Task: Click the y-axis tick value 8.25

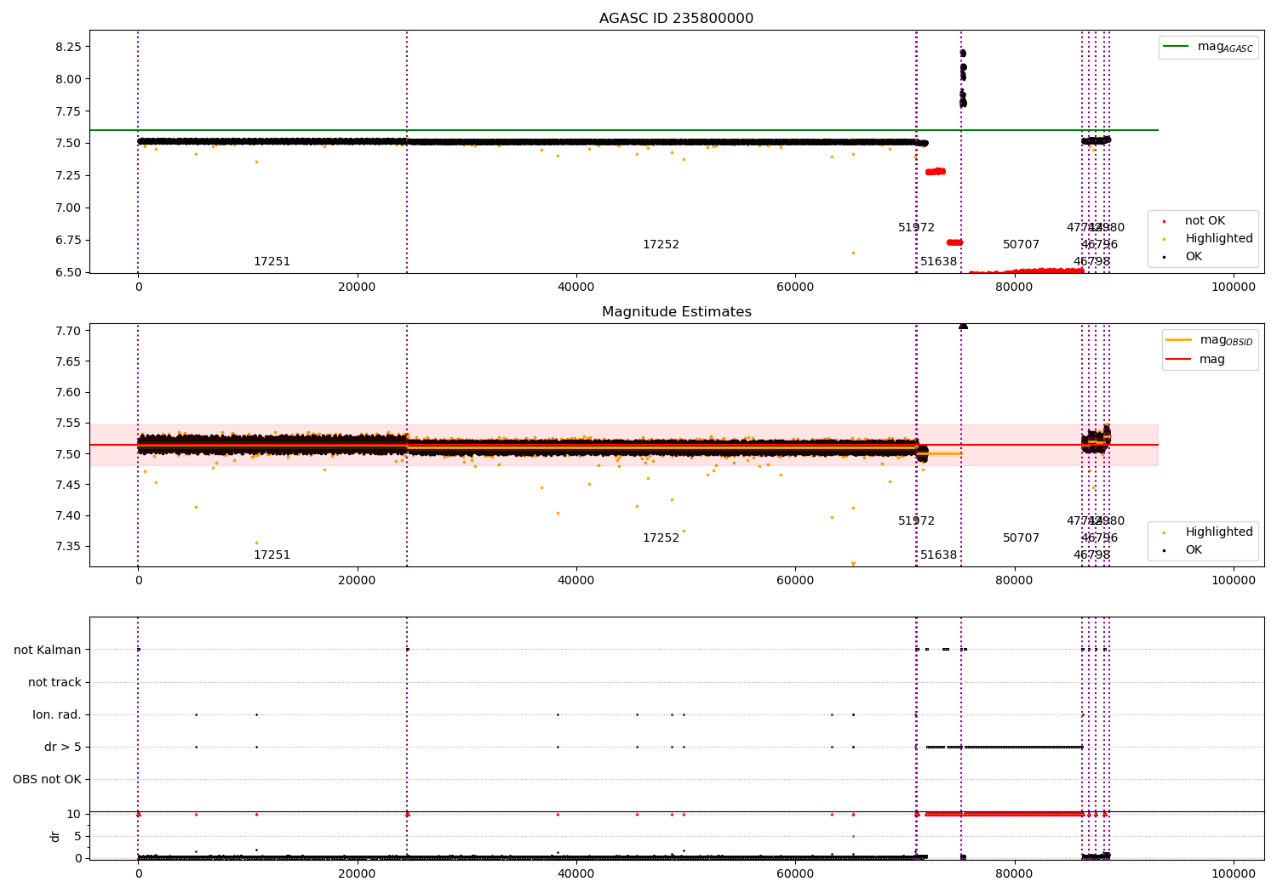Action: point(67,47)
